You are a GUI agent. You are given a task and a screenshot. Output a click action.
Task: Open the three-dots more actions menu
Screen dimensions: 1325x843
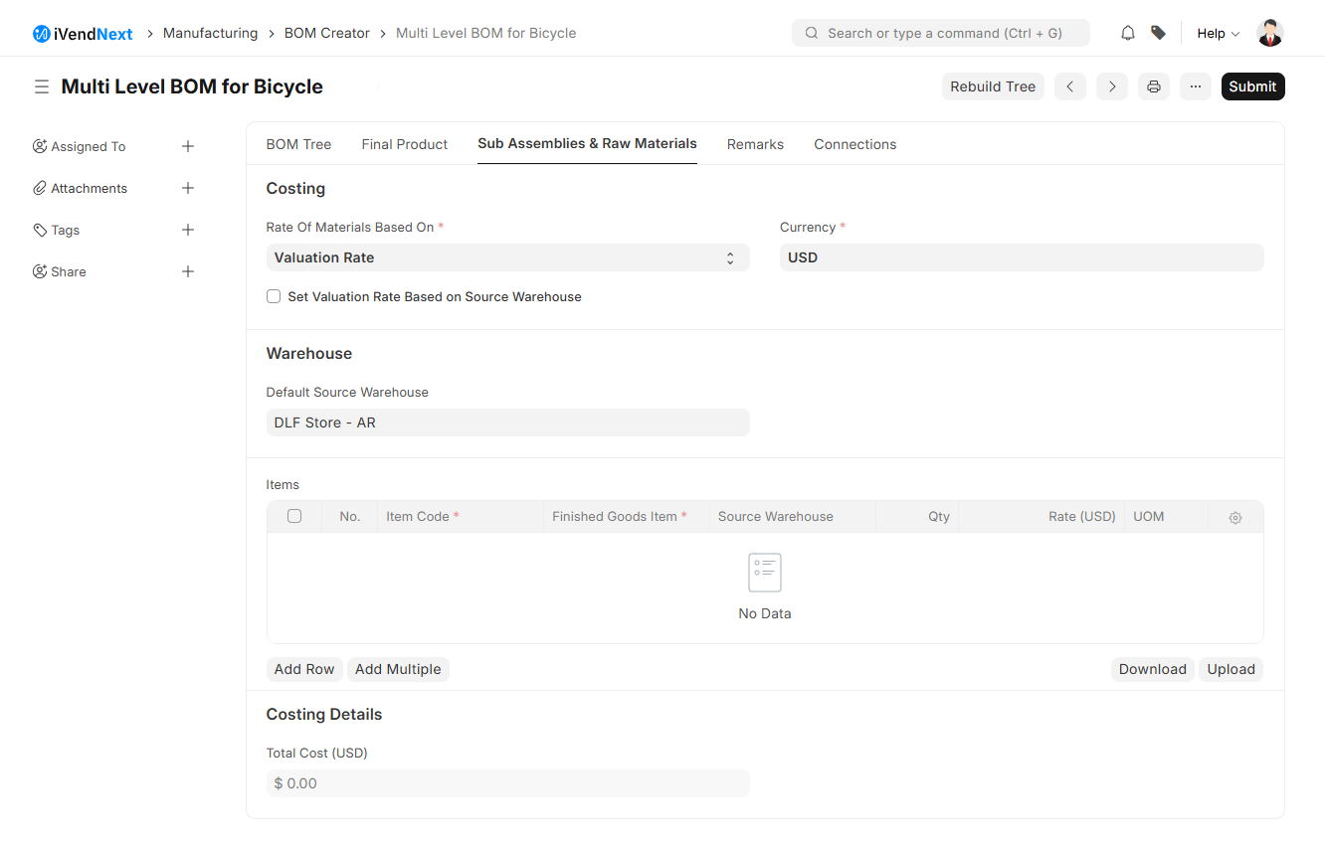[x=1196, y=86]
